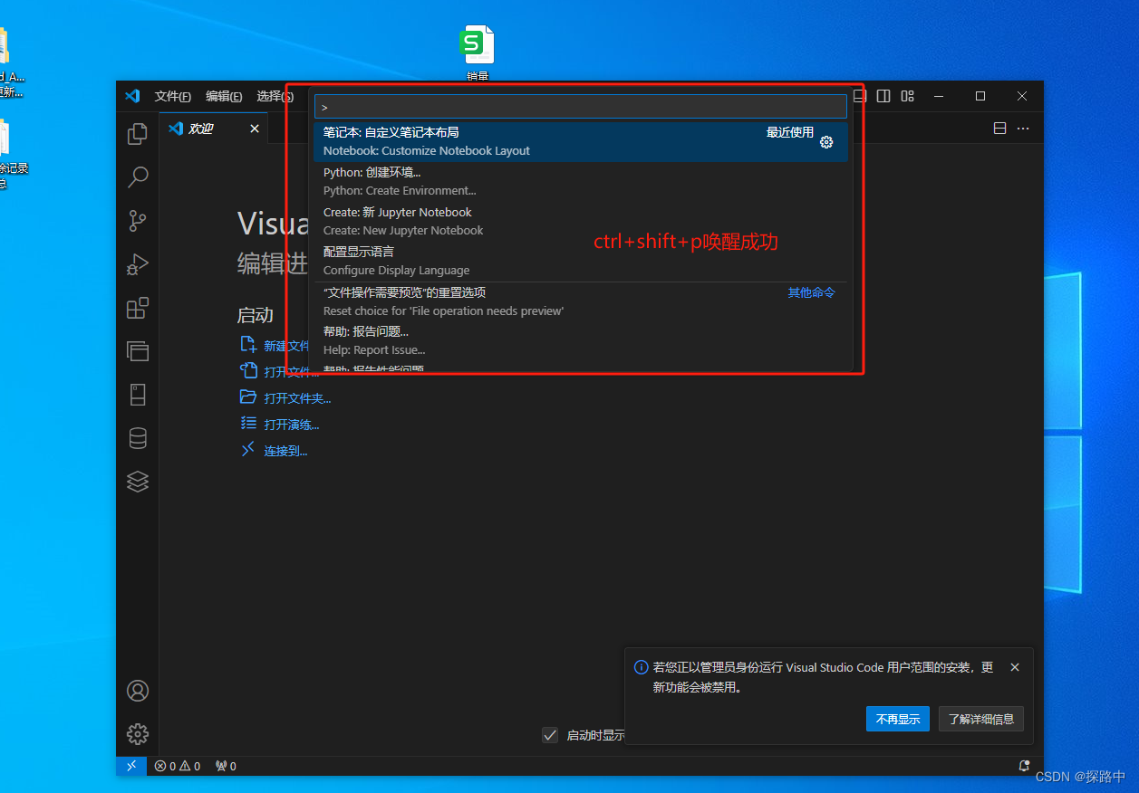Open the WPS spreadsheet file on desktop
Screen dimensions: 1139x793
coord(478,53)
